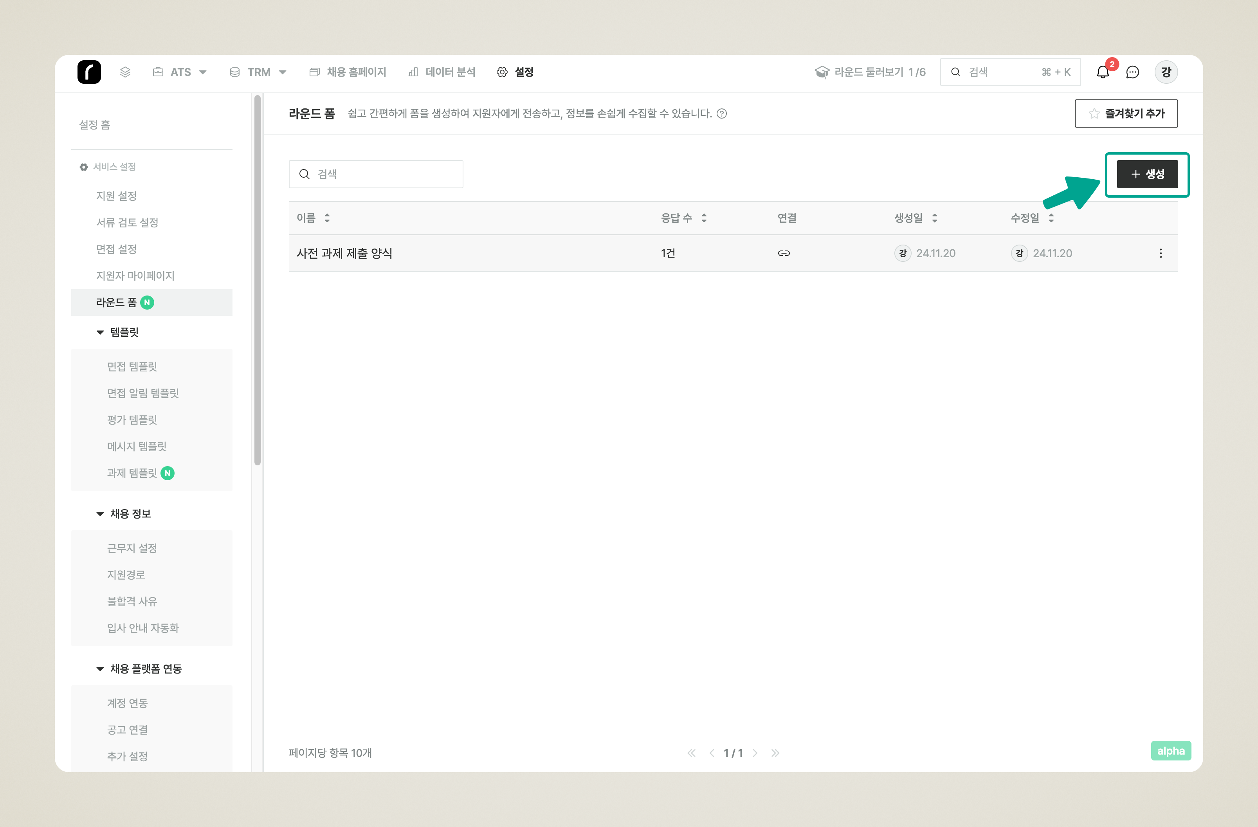The image size is (1258, 827).
Task: Collapse the 채용 정보 sidebar section
Action: click(x=100, y=513)
